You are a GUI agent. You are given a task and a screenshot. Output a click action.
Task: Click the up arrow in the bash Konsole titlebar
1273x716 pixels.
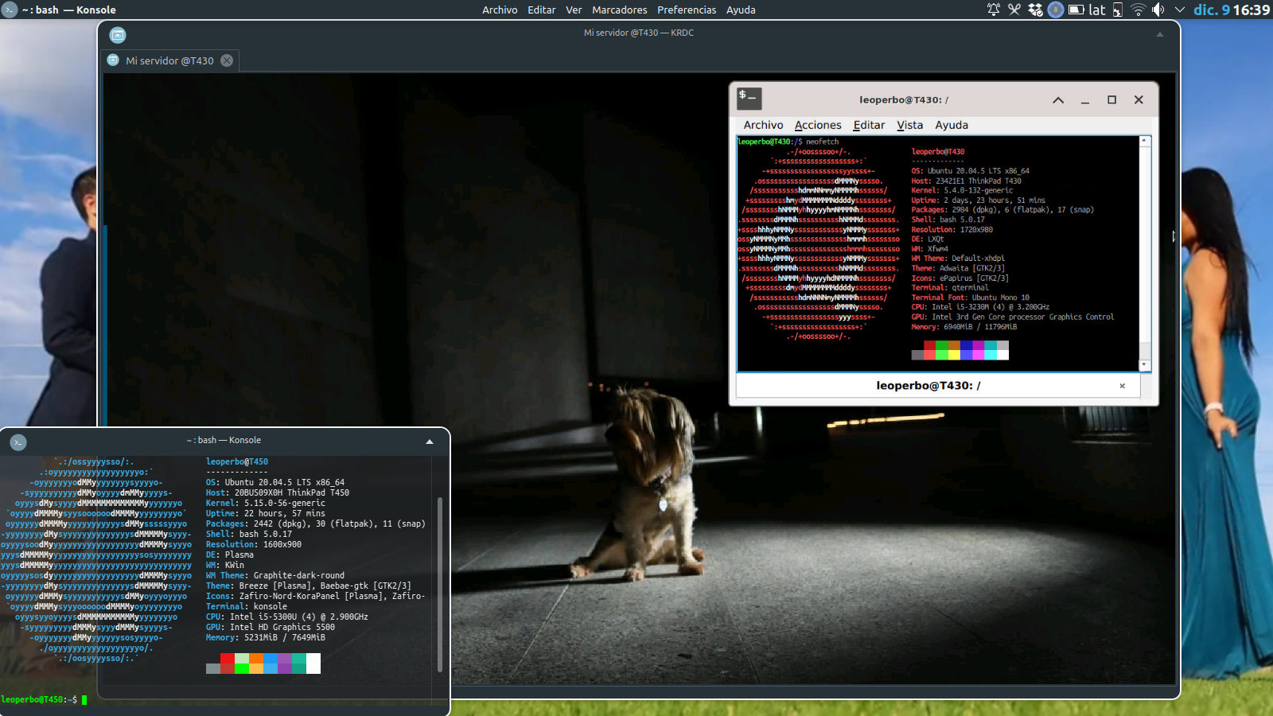pos(430,441)
